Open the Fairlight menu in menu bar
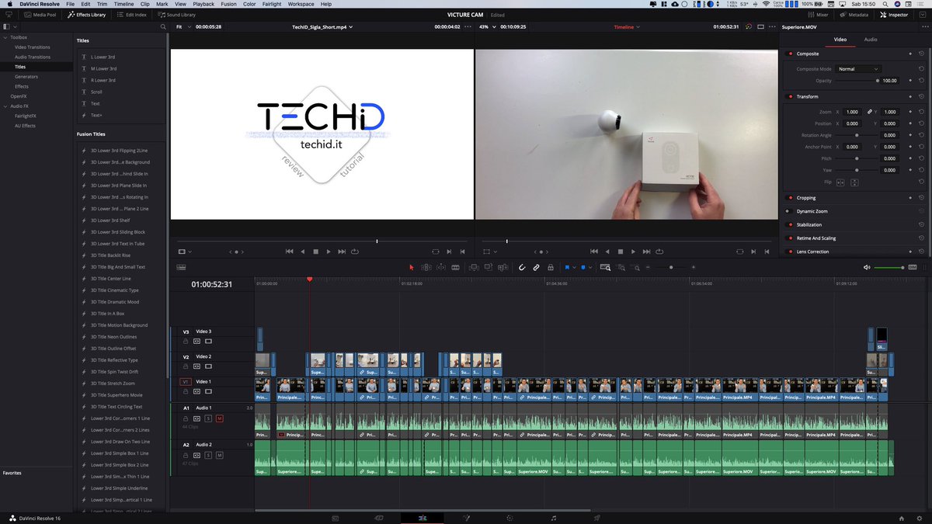Viewport: 932px width, 524px height. [270, 4]
